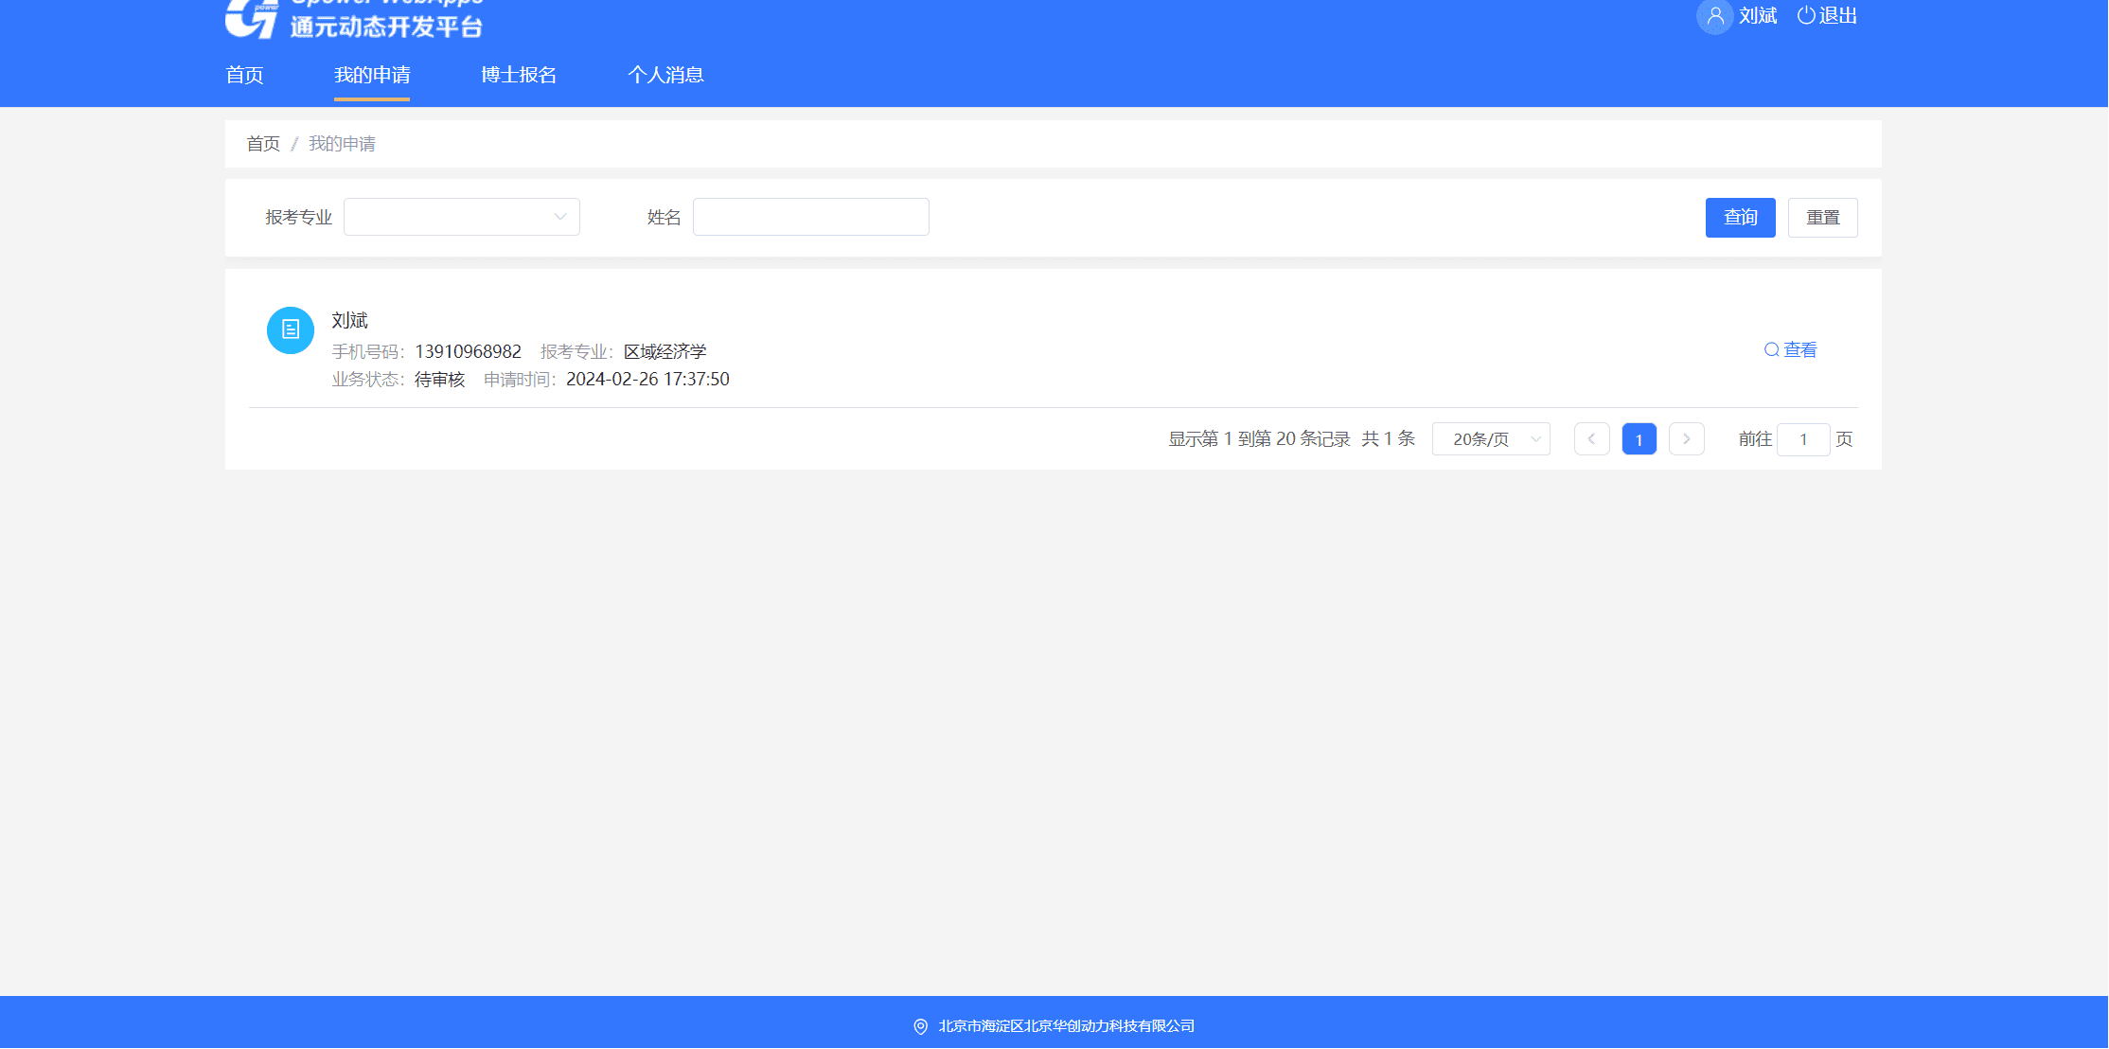This screenshot has width=2109, height=1049.
Task: Click the location pin icon in the footer
Action: pyautogui.click(x=917, y=1025)
